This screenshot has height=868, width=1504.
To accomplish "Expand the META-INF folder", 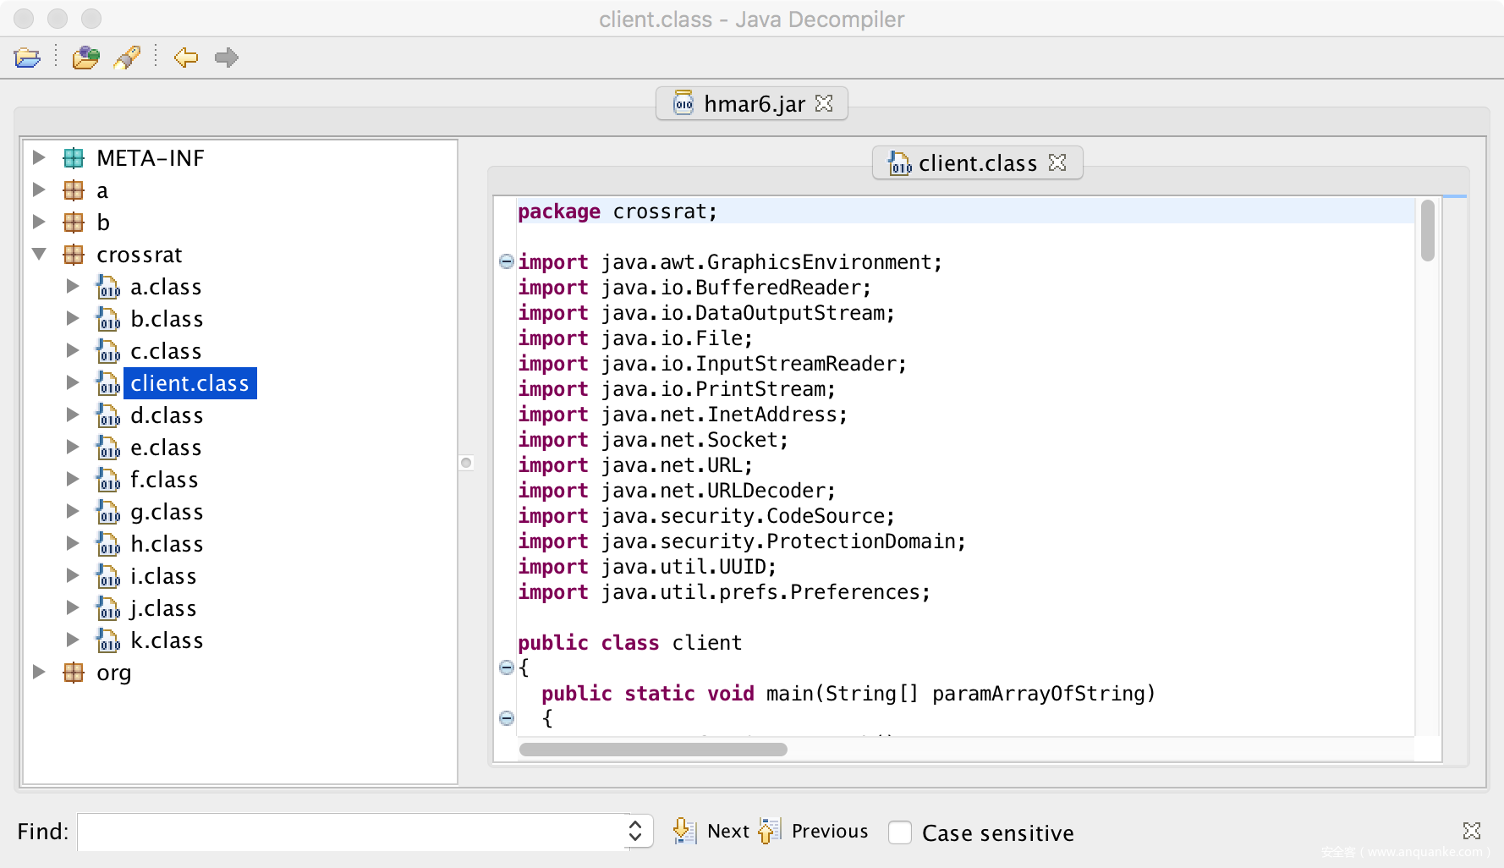I will 39,157.
